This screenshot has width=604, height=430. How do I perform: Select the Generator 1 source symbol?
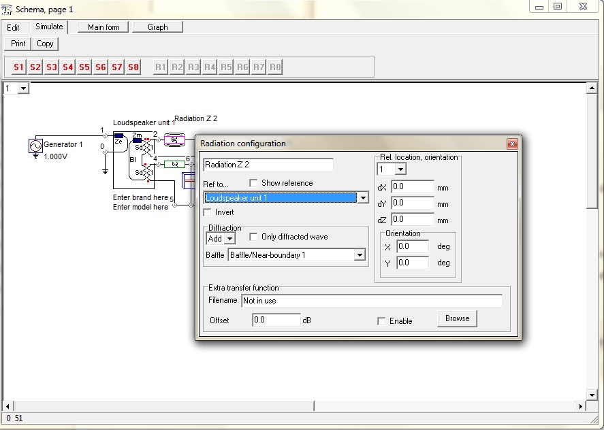(35, 146)
